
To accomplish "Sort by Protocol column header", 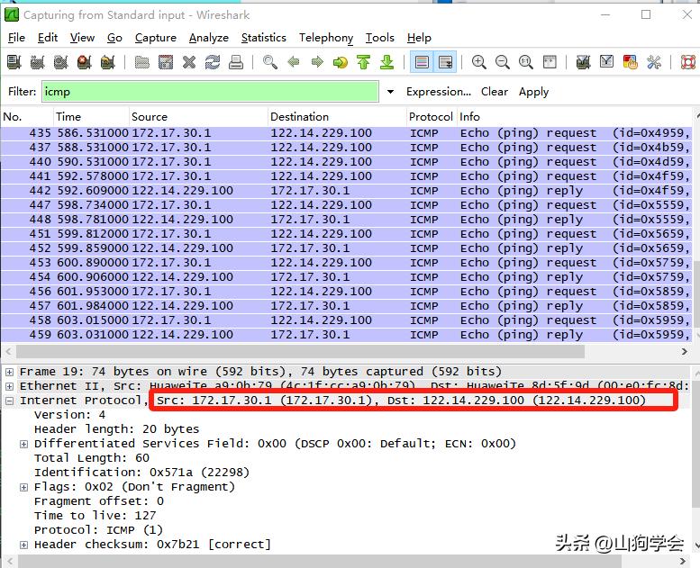I will click(x=432, y=117).
